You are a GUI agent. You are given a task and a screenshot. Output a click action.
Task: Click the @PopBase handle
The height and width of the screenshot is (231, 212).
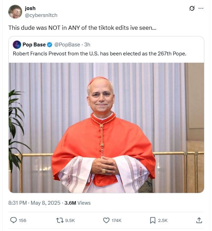(x=67, y=45)
